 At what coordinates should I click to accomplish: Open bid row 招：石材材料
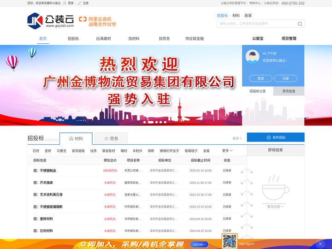(x=43, y=231)
